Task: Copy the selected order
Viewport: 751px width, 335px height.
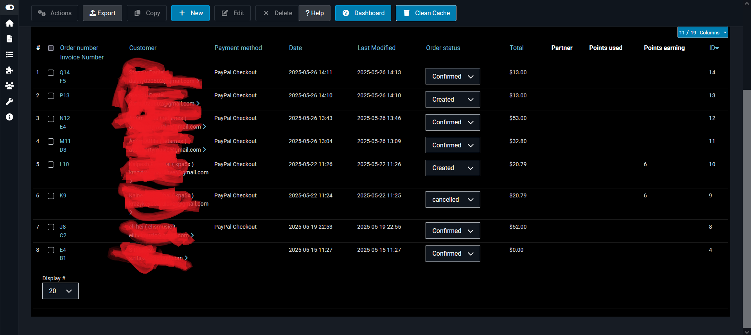Action: [x=147, y=13]
